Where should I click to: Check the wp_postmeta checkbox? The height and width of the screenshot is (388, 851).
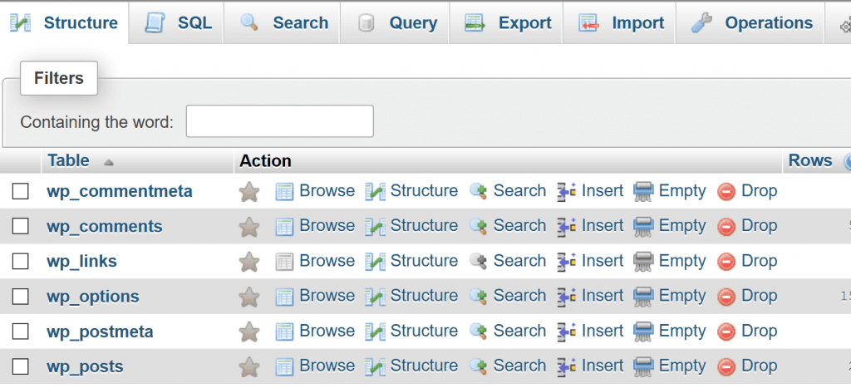tap(21, 331)
